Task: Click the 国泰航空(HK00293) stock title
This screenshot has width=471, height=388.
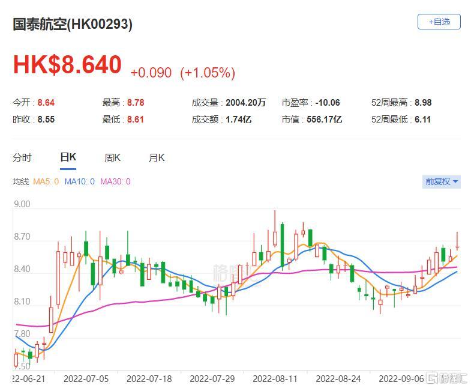Action: pyautogui.click(x=73, y=24)
